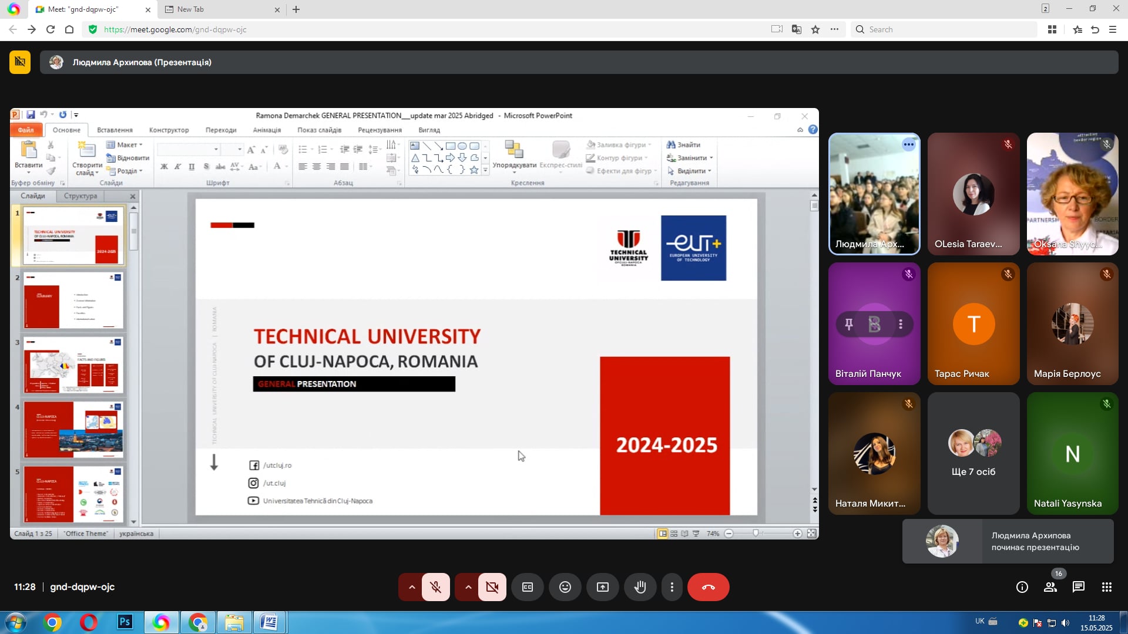Click the Відновити reset button
Viewport: 1128px width, 634px height.
[128, 158]
